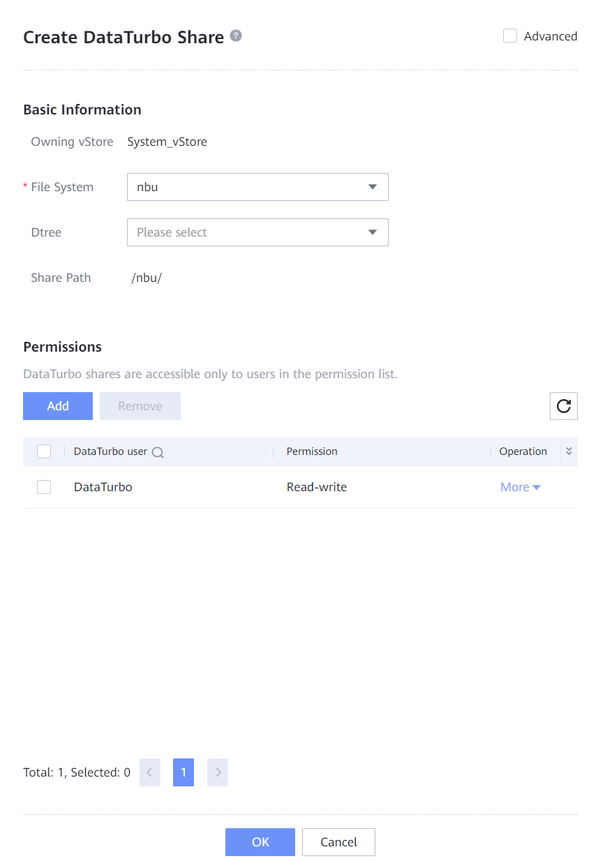Click the help question mark icon

236,36
